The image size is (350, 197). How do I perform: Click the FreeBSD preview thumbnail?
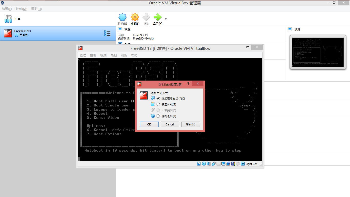(318, 52)
